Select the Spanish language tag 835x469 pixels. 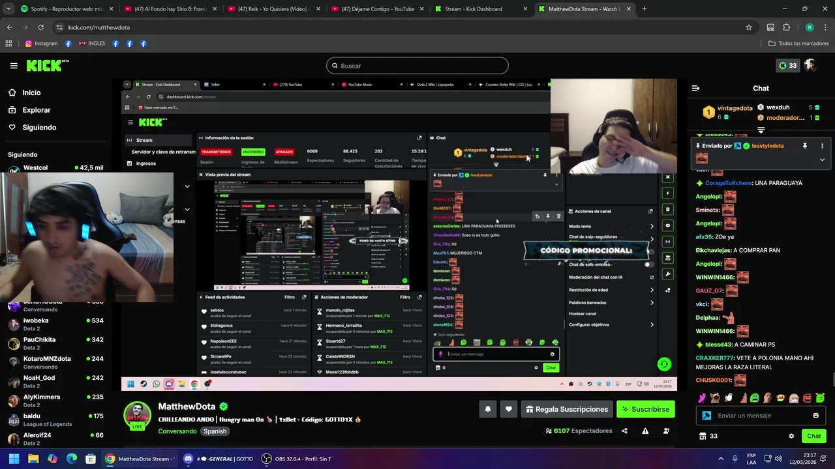[x=215, y=431]
